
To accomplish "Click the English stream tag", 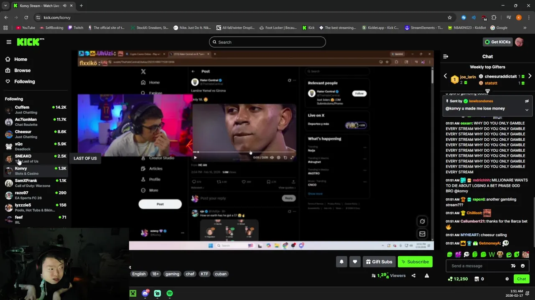I will pos(139,274).
